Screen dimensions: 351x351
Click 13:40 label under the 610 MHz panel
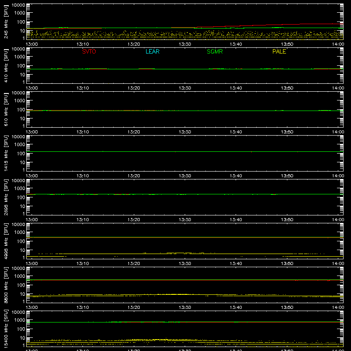pos(236,132)
